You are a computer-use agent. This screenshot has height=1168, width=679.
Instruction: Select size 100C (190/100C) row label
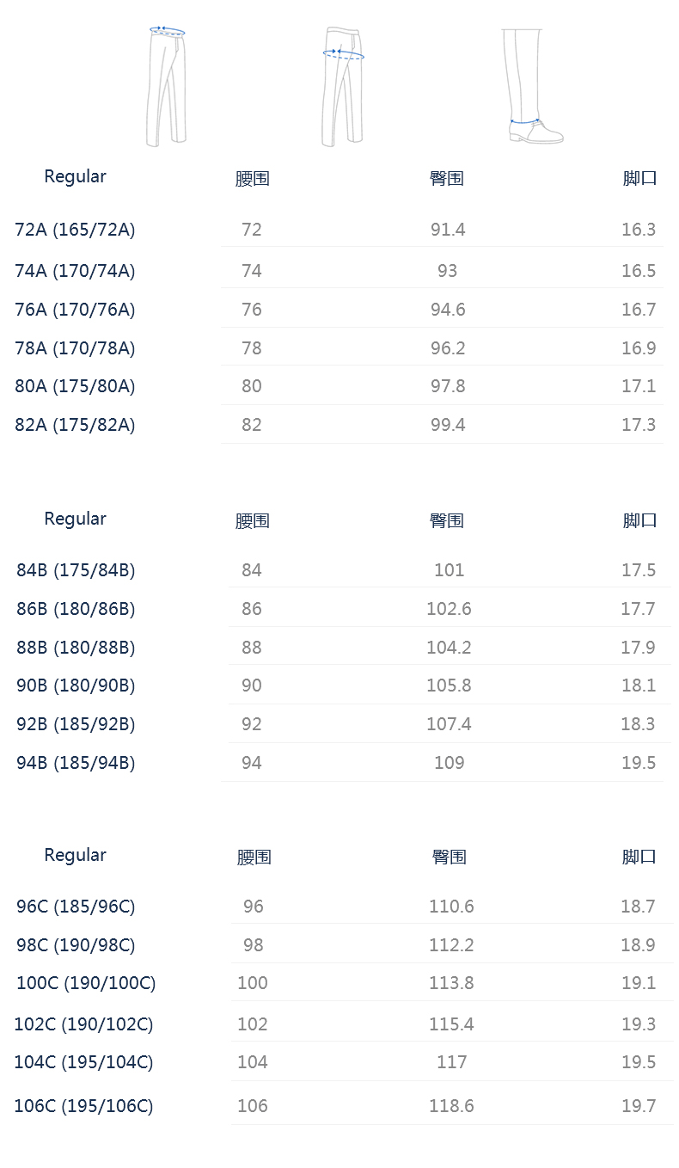(x=86, y=983)
